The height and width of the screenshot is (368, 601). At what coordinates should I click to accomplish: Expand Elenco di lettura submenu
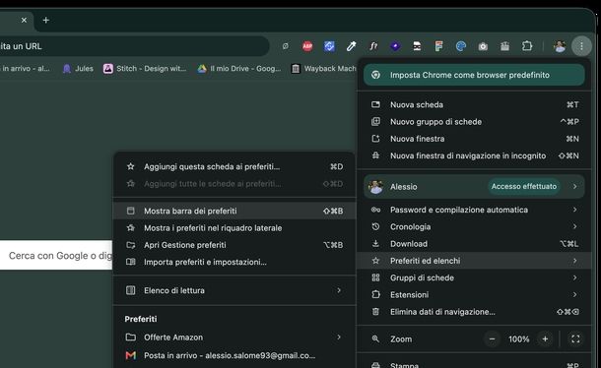point(234,290)
